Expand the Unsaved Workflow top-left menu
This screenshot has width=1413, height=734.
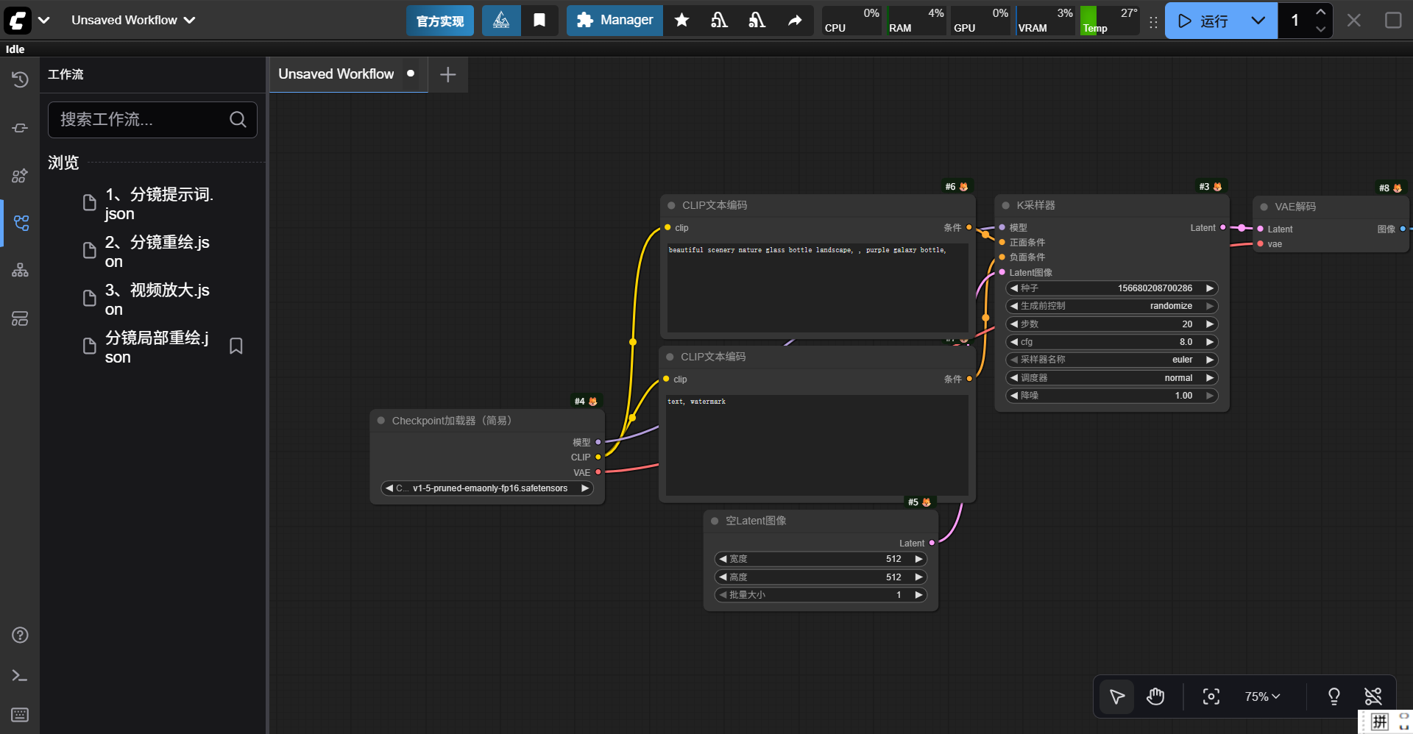point(132,20)
